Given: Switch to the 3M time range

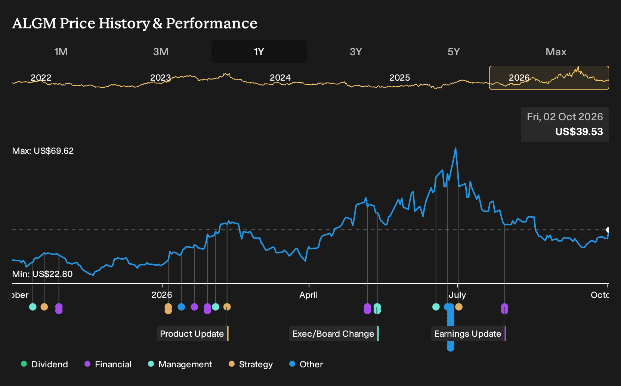Looking at the screenshot, I should click(x=161, y=52).
